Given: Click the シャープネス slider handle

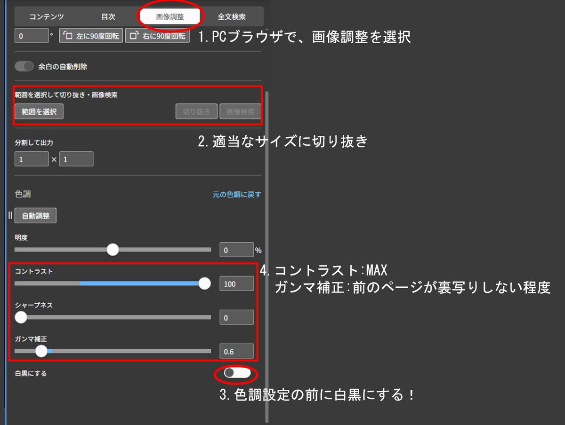Looking at the screenshot, I should 20,317.
